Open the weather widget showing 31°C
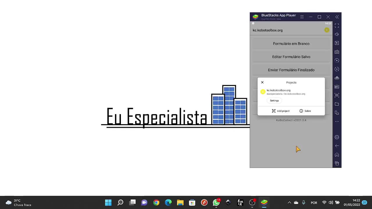 [18, 203]
